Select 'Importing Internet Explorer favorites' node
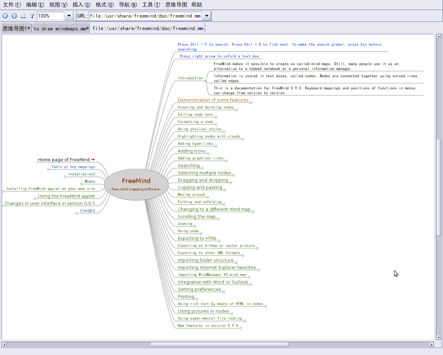The height and width of the screenshot is (355, 443). click(x=217, y=268)
